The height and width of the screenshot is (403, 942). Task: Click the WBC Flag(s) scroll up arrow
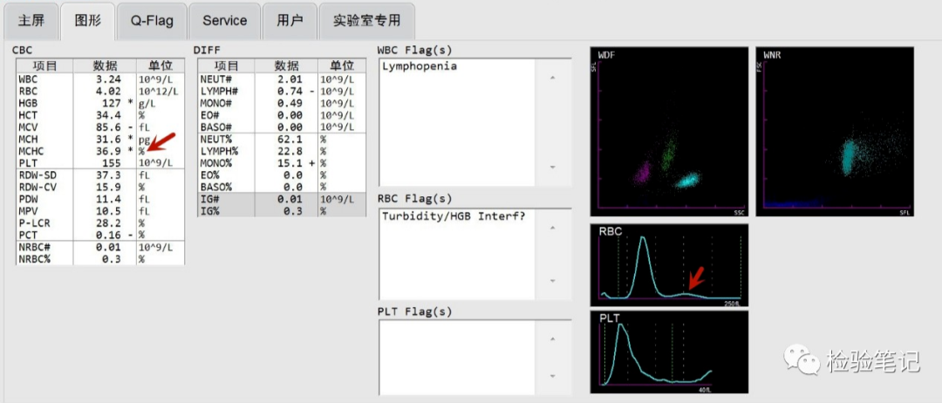pyautogui.click(x=553, y=78)
